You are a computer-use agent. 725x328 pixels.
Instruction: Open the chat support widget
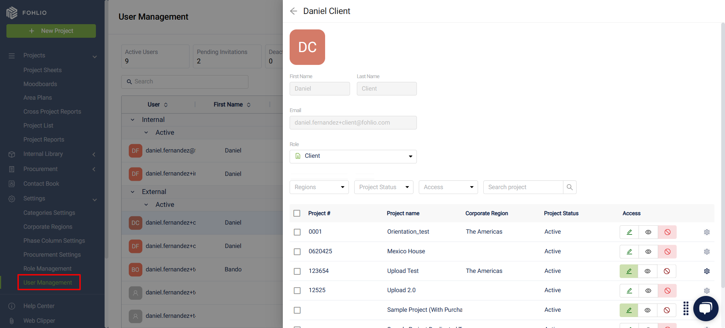705,308
